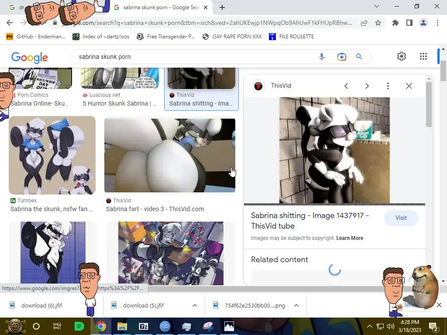Close the downloads bar
Viewport: 447px width, 335px height.
tap(439, 305)
